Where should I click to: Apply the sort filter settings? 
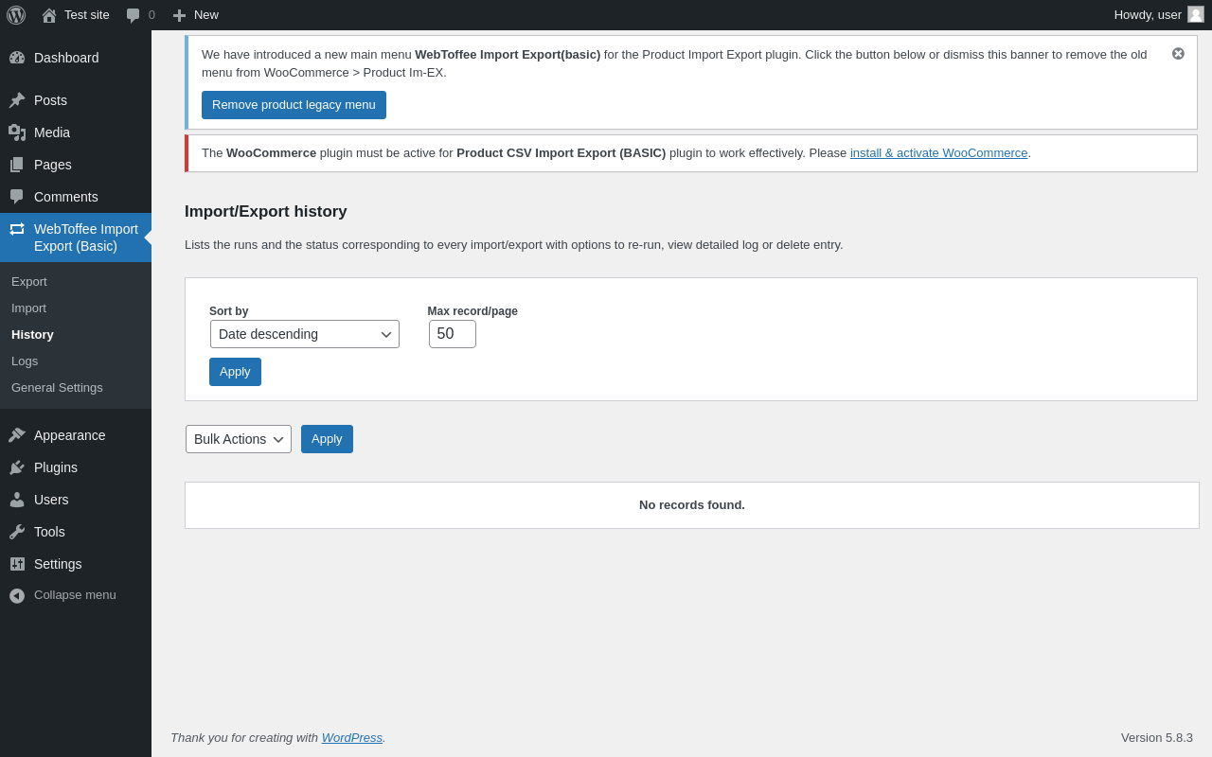coord(235,372)
